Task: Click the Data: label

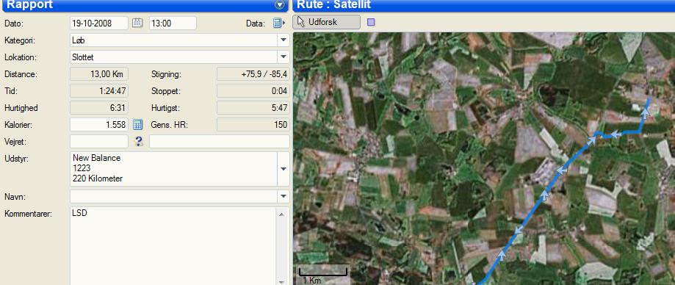Action: tap(256, 24)
